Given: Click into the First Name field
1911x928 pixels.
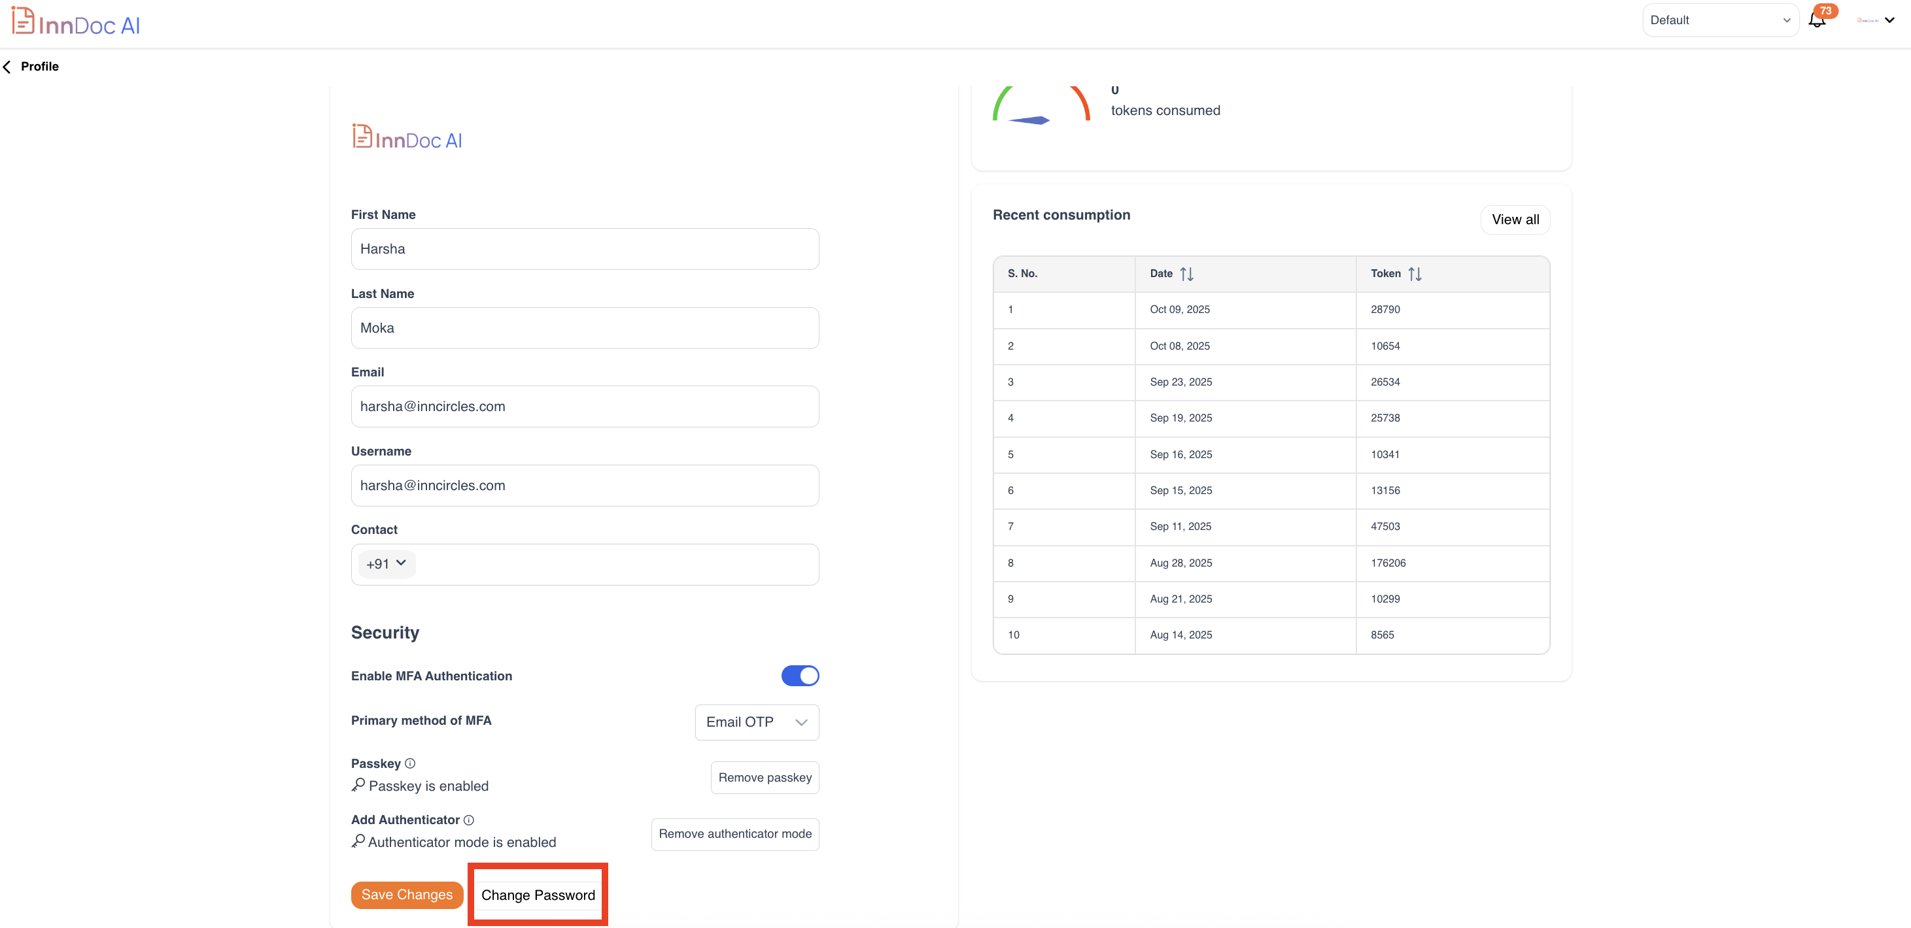Looking at the screenshot, I should (x=585, y=249).
